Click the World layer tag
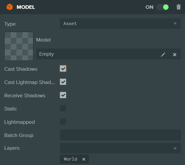This screenshot has width=185, height=165. (x=71, y=159)
